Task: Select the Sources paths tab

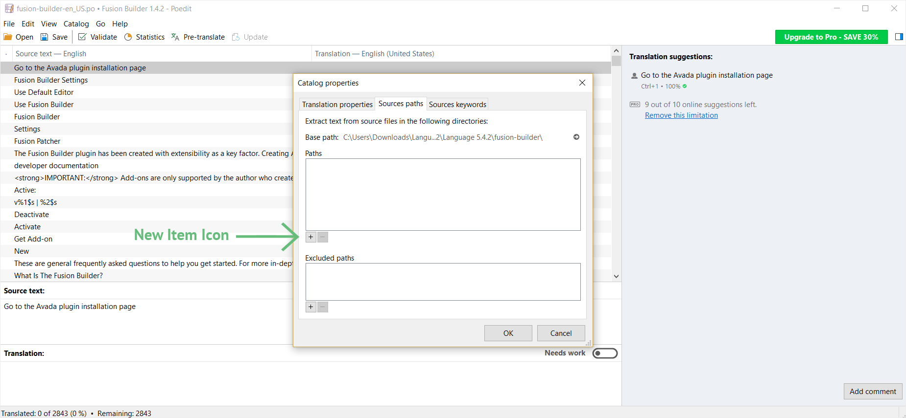Action: pos(401,104)
